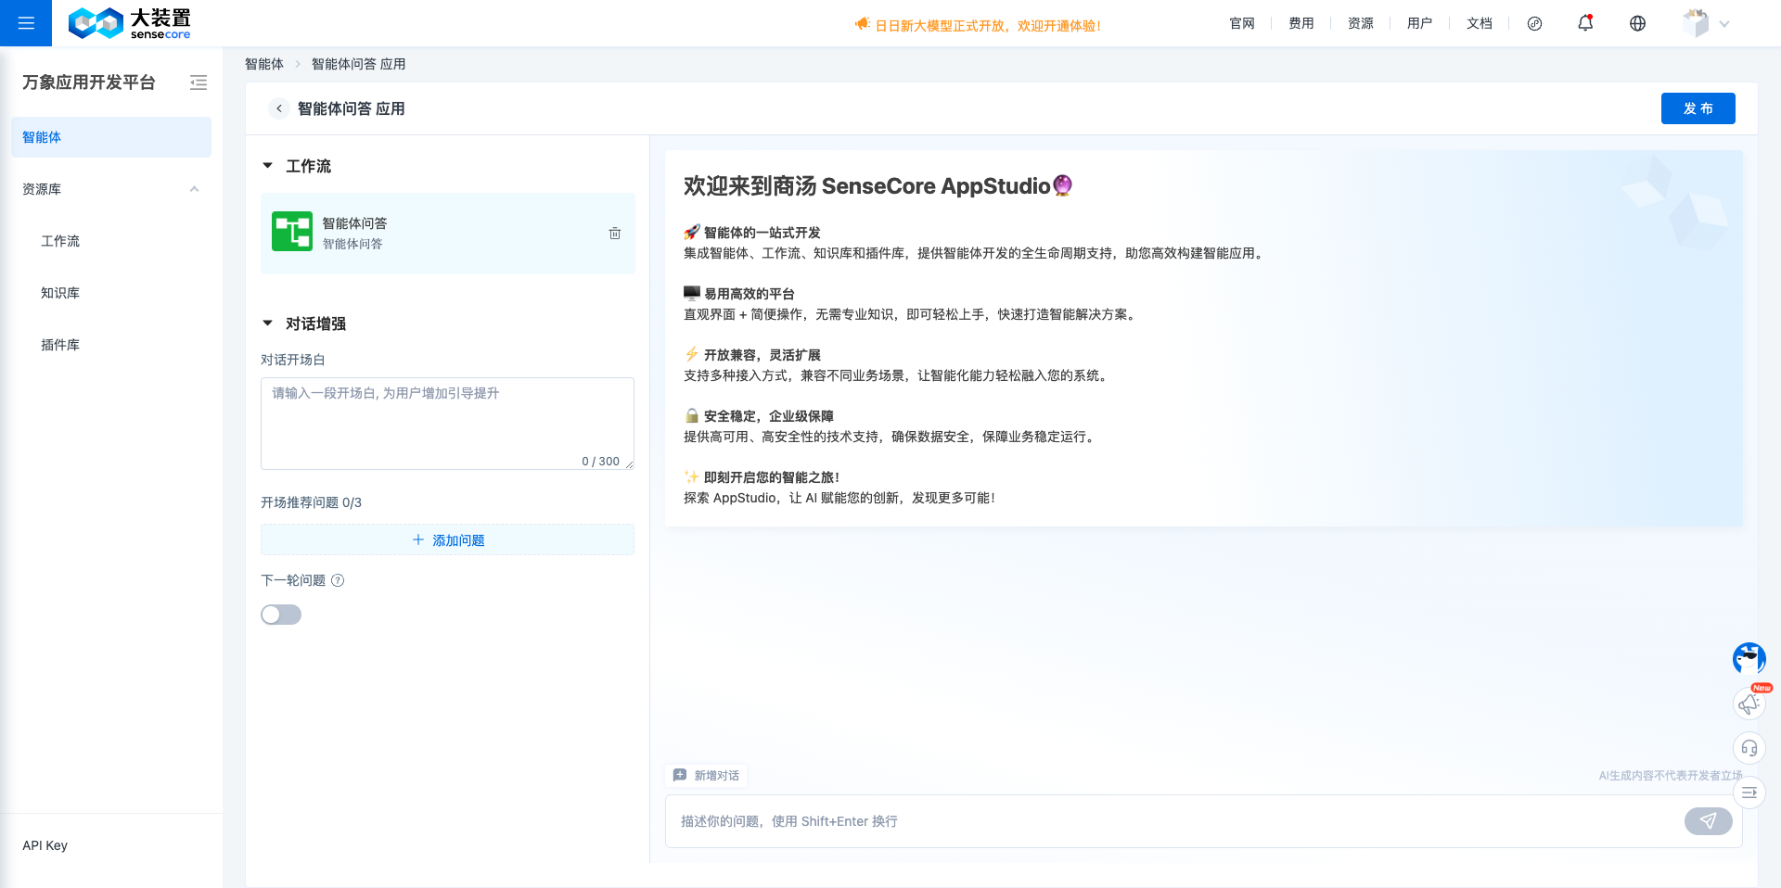
Task: Open the megaphone announcement icon marked New
Action: [x=1749, y=703]
